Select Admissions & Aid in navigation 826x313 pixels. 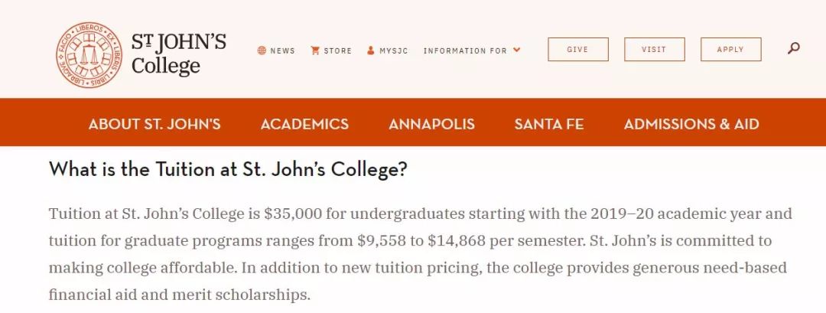(691, 124)
